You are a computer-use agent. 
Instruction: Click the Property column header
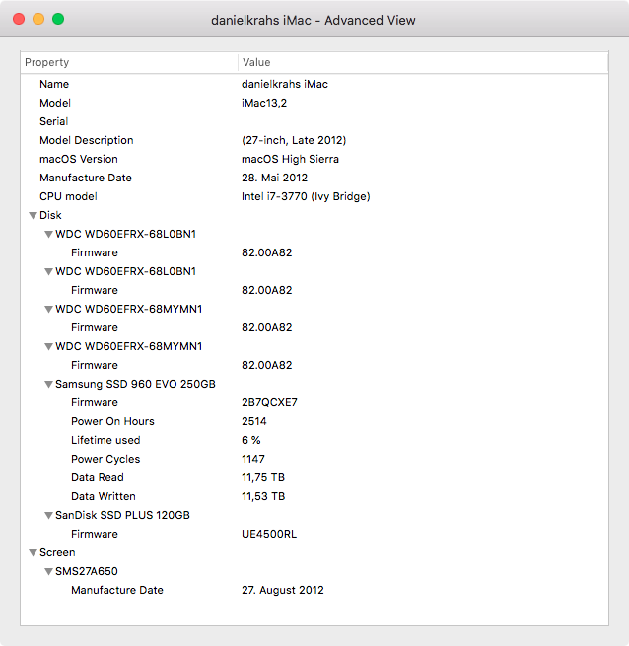coord(129,62)
